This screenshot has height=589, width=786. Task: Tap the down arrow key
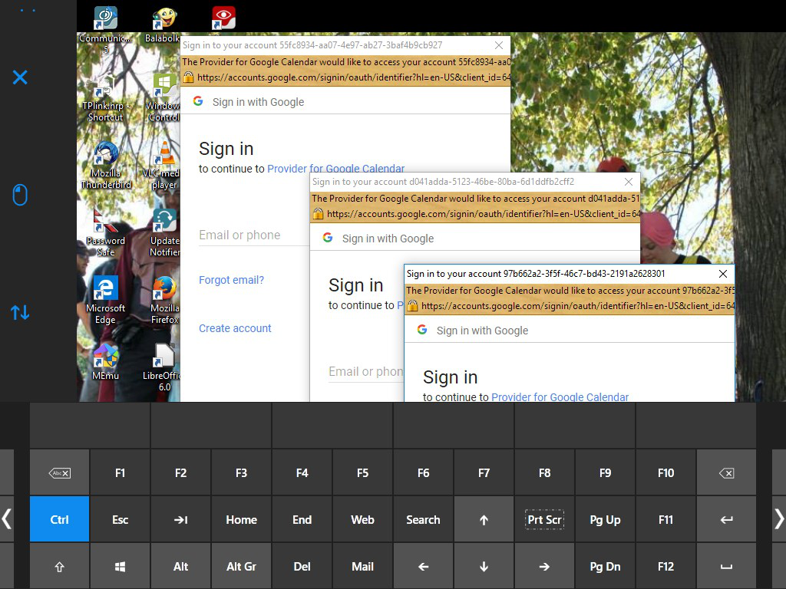coord(484,567)
